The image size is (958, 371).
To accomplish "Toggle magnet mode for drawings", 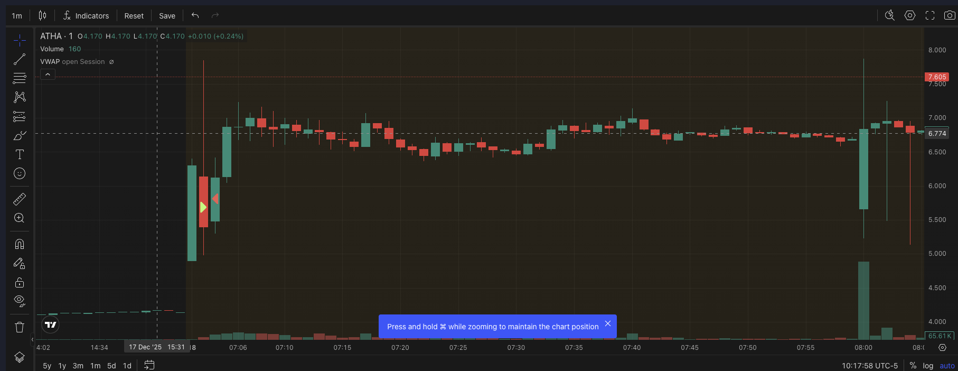I will (20, 244).
